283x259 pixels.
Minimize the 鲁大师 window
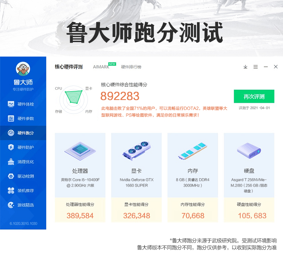(266, 67)
